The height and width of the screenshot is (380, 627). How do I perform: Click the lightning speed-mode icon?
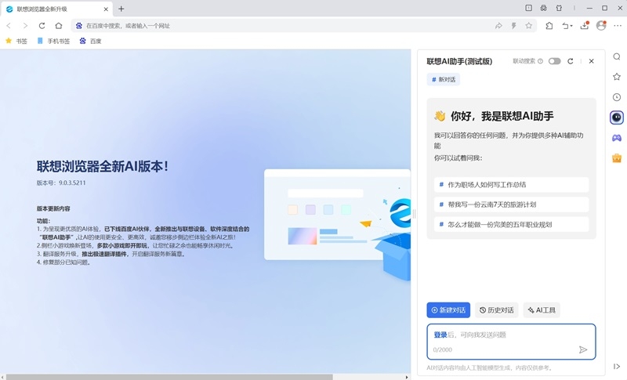(514, 26)
